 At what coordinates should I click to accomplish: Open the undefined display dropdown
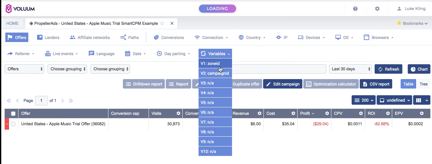click(394, 100)
